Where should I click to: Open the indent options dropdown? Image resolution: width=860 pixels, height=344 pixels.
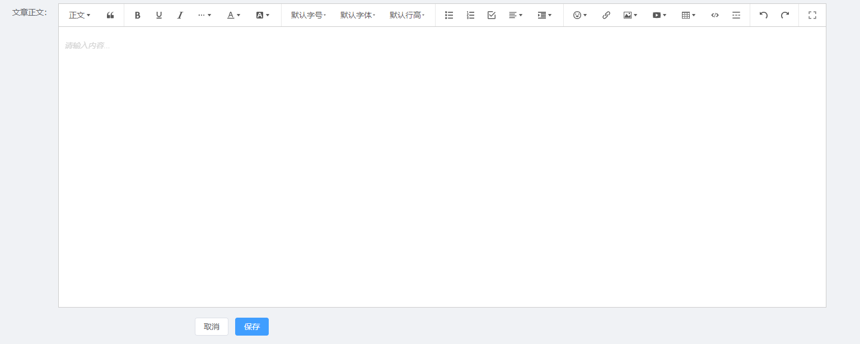pyautogui.click(x=545, y=15)
